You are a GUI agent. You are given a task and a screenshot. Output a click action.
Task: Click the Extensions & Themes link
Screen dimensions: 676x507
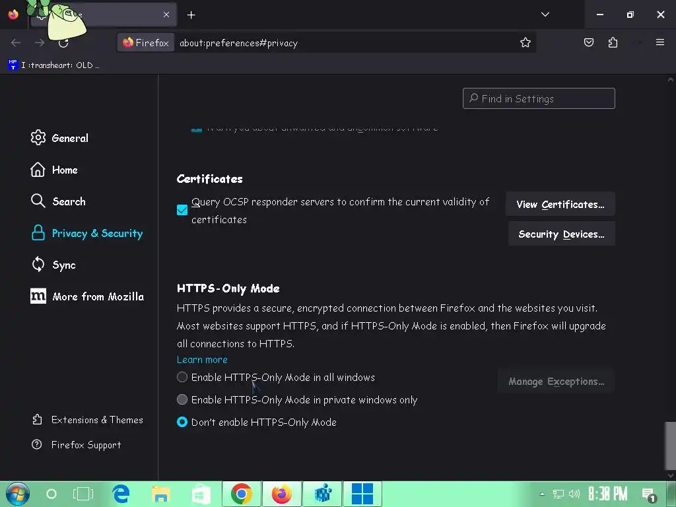pyautogui.click(x=88, y=420)
